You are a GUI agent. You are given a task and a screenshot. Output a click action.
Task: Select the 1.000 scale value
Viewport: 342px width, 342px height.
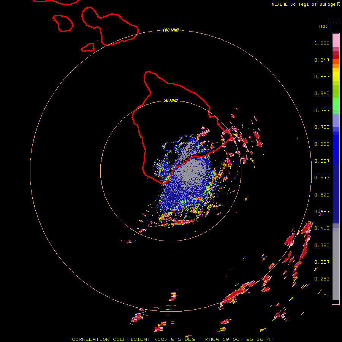[x=322, y=43]
